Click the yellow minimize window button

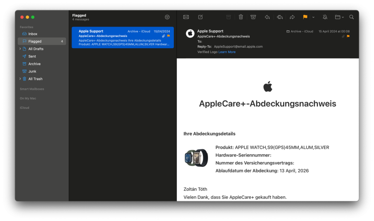[x=28, y=17]
